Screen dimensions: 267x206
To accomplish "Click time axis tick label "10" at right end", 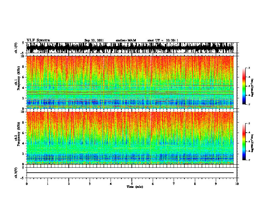I will coord(237,184).
